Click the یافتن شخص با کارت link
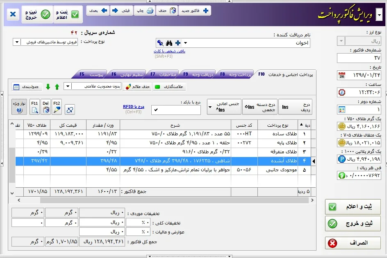The height and width of the screenshot is (258, 387). click(x=169, y=51)
